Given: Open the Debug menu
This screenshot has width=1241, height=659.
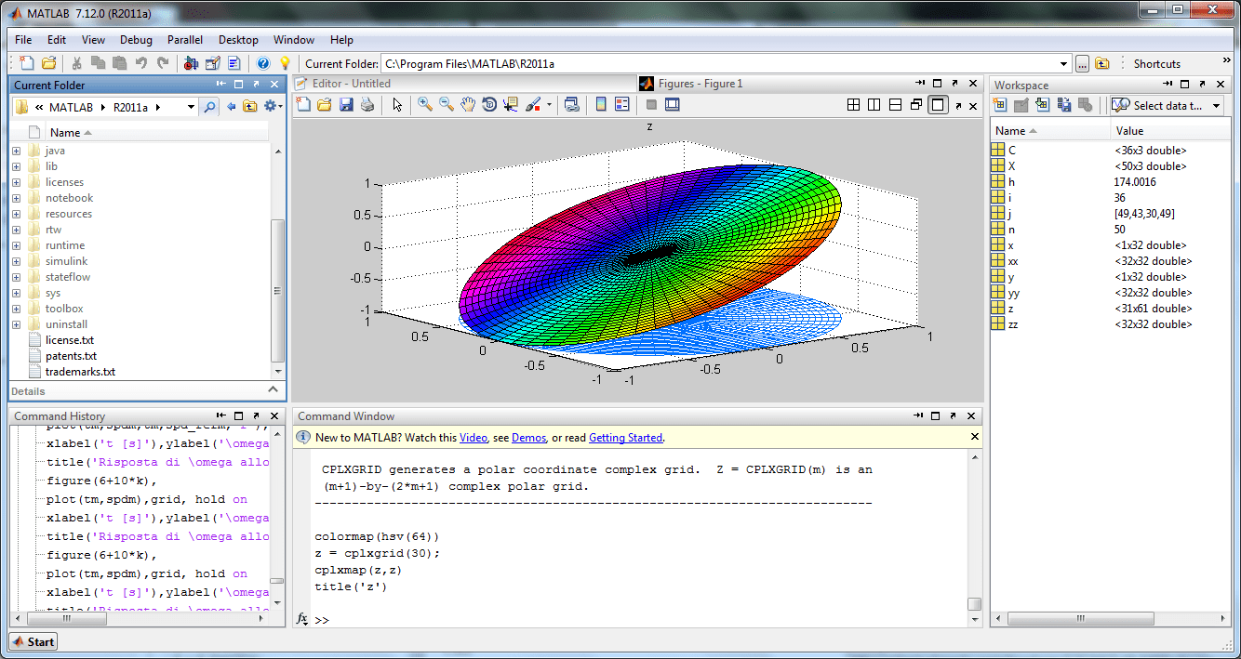Looking at the screenshot, I should click(x=136, y=40).
